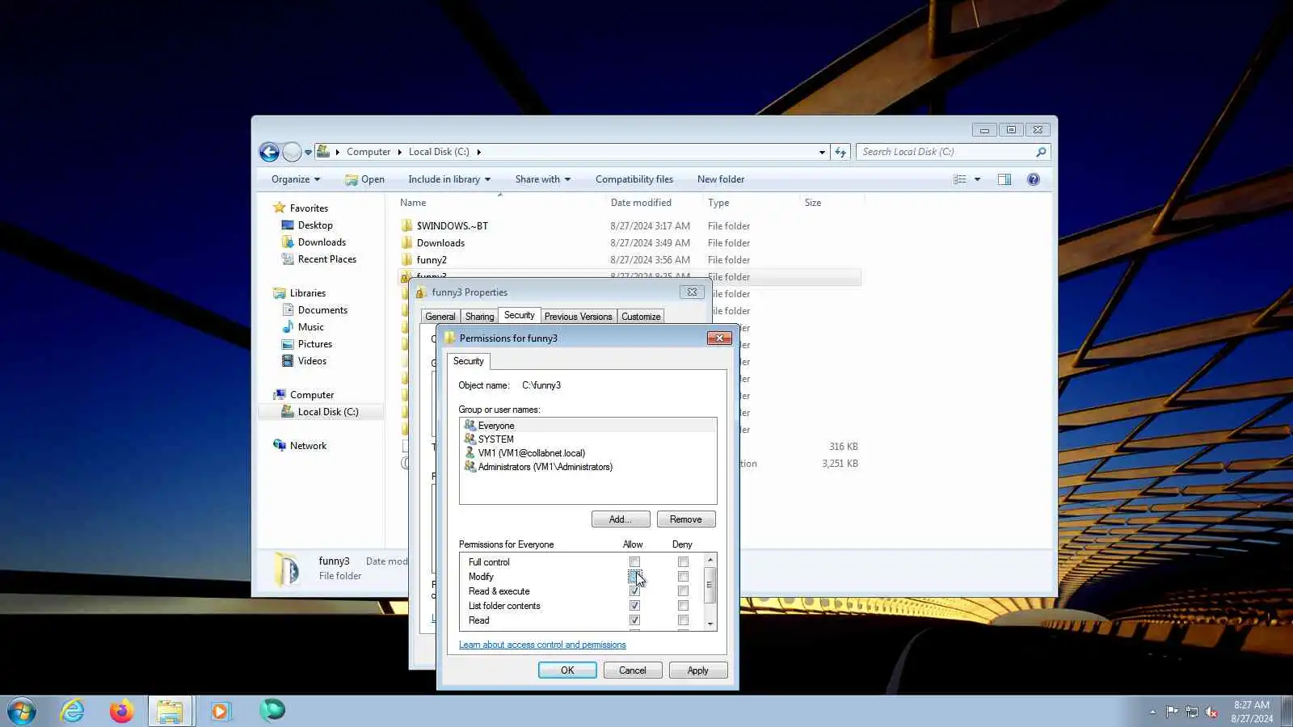The image size is (1293, 727).
Task: Tick Allow for Modify permission
Action: (634, 577)
